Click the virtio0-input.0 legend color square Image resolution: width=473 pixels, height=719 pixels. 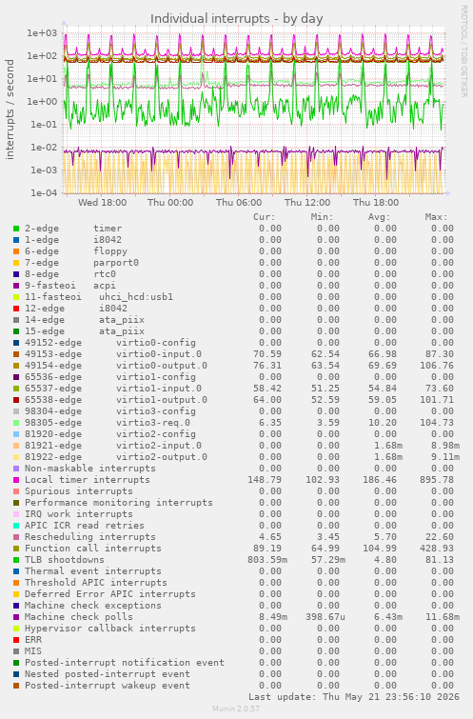point(16,354)
